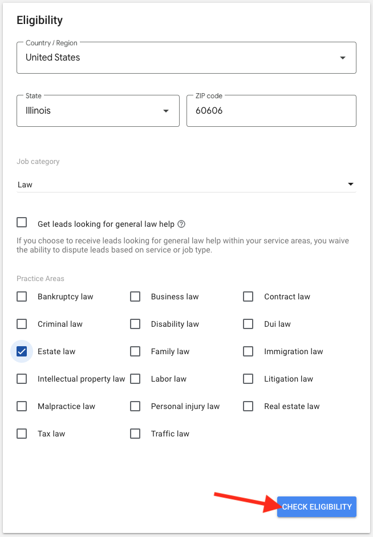The image size is (373, 537).
Task: Click the Check Eligibility button
Action: [x=317, y=507]
